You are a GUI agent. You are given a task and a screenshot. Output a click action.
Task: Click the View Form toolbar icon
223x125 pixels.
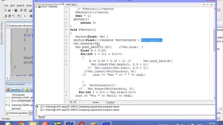[9, 16]
